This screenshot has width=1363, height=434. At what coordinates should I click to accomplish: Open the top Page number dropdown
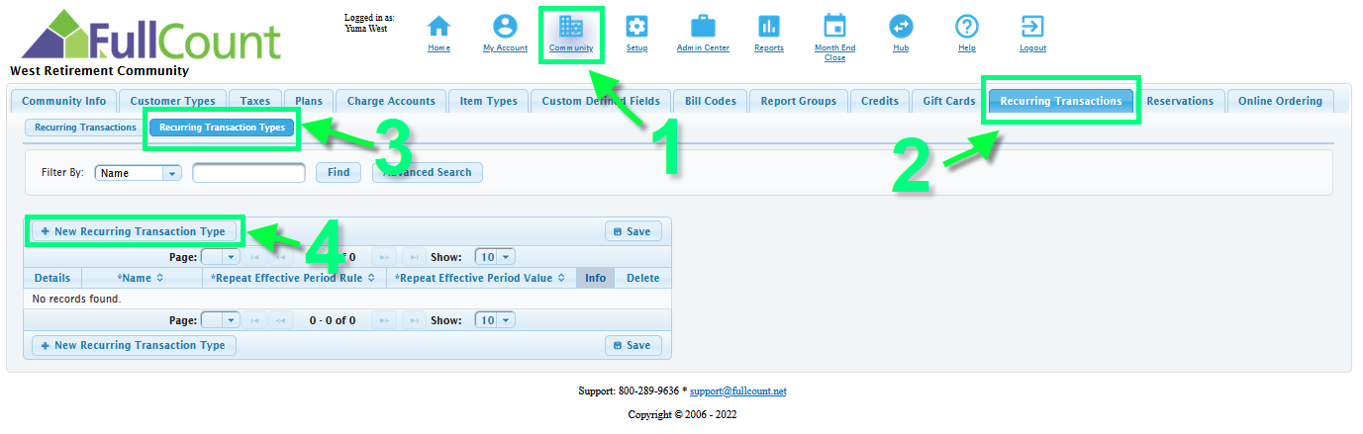pyautogui.click(x=231, y=257)
